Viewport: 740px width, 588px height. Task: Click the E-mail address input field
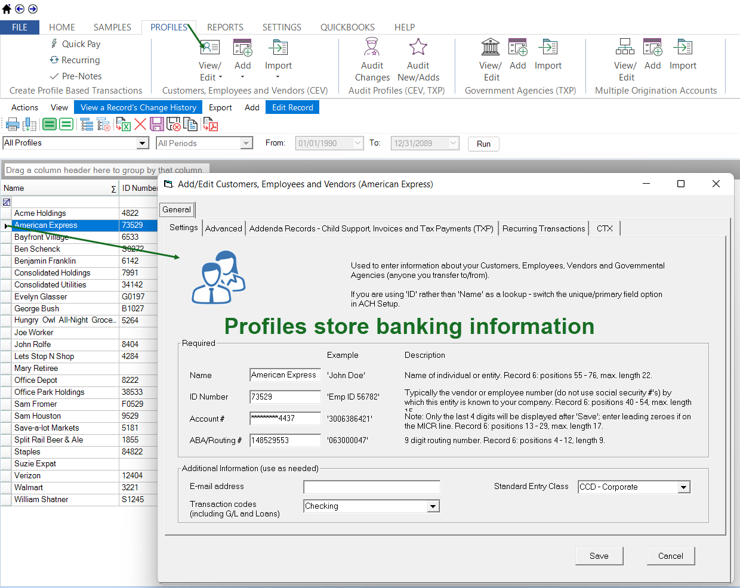371,487
